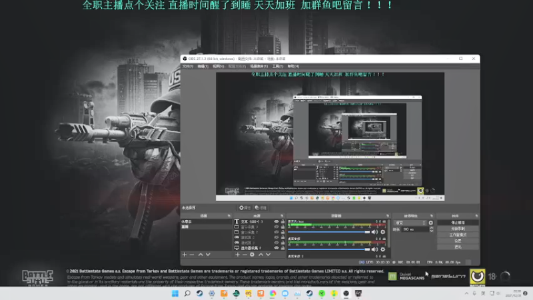Open Windows Start menu on taskbar
533x300 pixels.
[x=175, y=293]
